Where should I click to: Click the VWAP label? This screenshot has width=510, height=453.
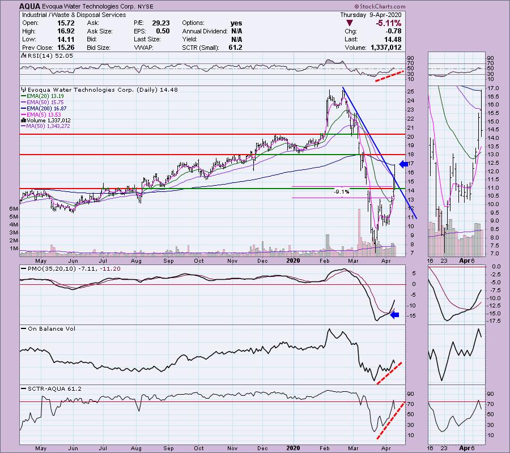tap(143, 48)
